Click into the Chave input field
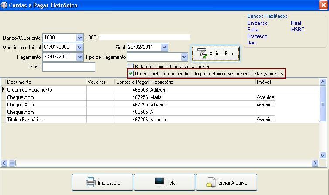This screenshot has width=329, height=195. tap(69, 67)
